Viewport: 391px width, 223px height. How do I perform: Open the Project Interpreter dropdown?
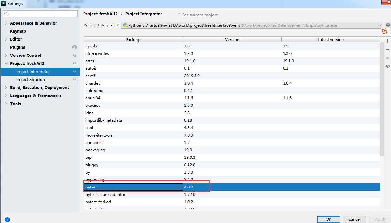click(252, 25)
